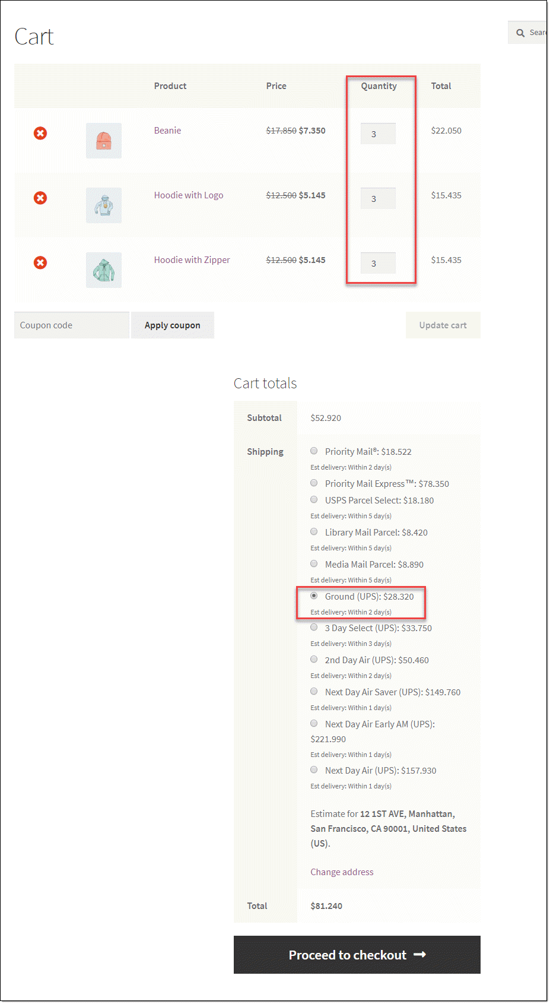Select Library Mail Parcel shipping
This screenshot has height=1004, width=550.
314,532
